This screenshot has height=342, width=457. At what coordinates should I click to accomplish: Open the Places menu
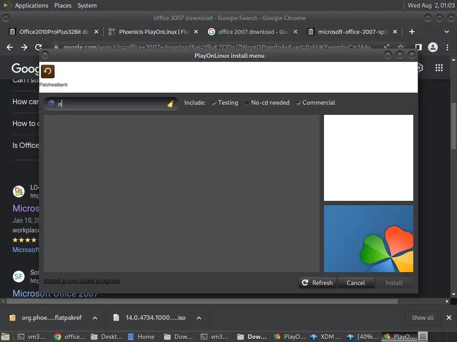pyautogui.click(x=62, y=5)
